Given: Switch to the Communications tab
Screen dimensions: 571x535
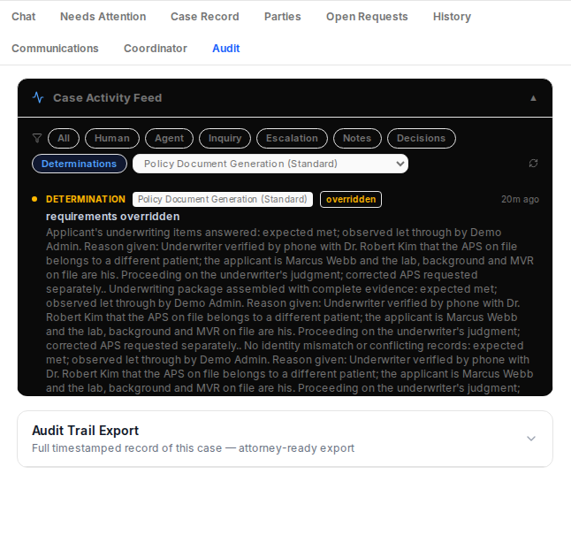Looking at the screenshot, I should tap(55, 49).
